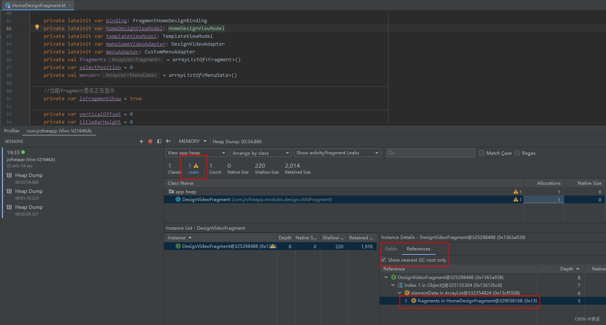Open the Arrange by class dropdown

pyautogui.click(x=261, y=153)
